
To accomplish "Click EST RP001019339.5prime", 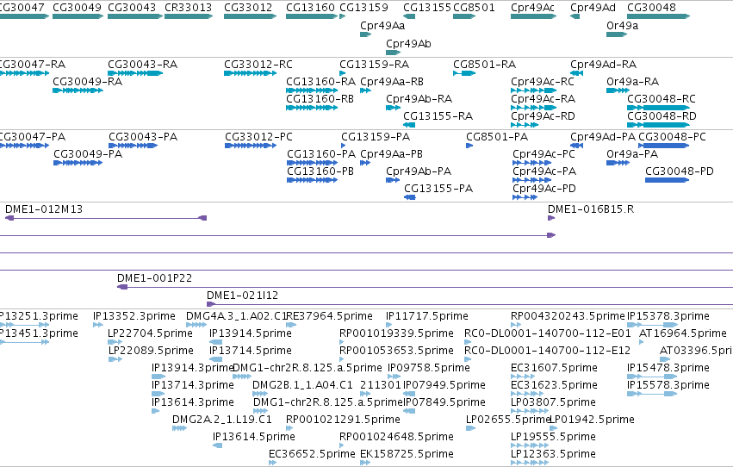I will pyautogui.click(x=342, y=342).
